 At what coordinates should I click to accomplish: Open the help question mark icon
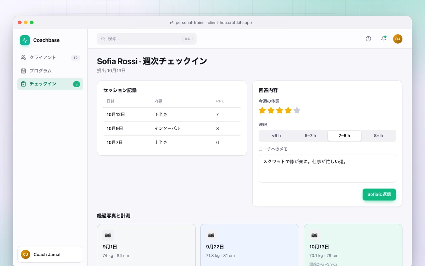click(x=368, y=39)
